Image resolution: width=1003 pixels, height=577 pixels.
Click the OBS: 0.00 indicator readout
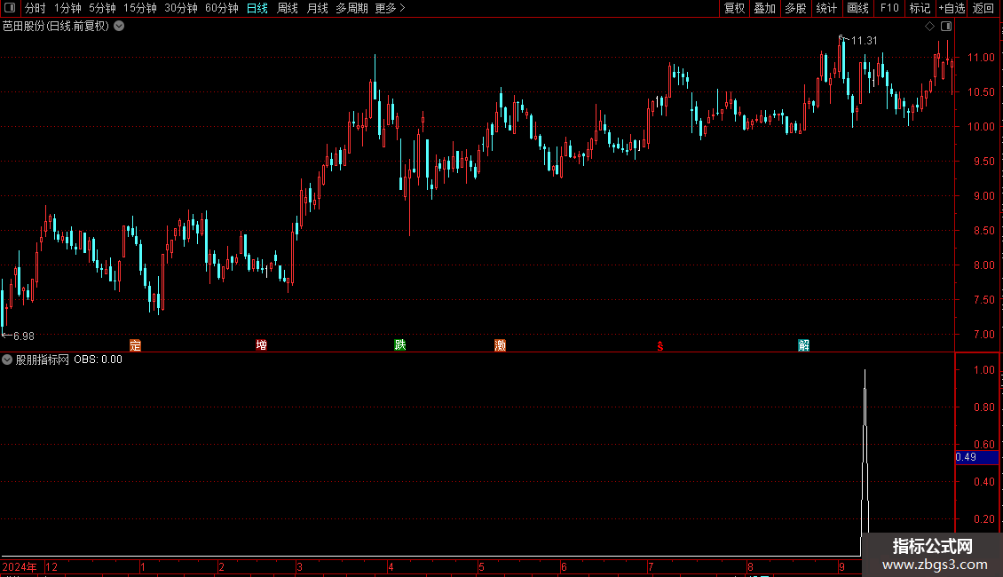pyautogui.click(x=98, y=360)
